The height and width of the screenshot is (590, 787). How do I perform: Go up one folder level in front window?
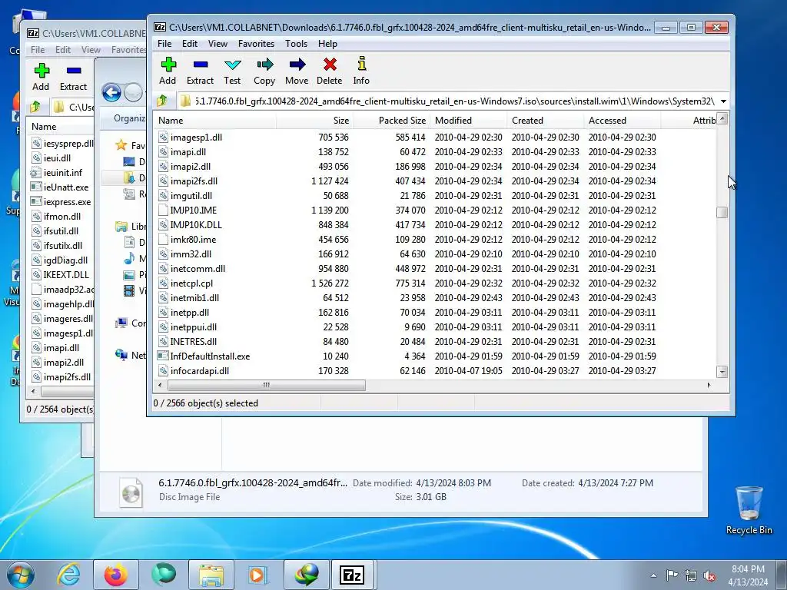162,101
